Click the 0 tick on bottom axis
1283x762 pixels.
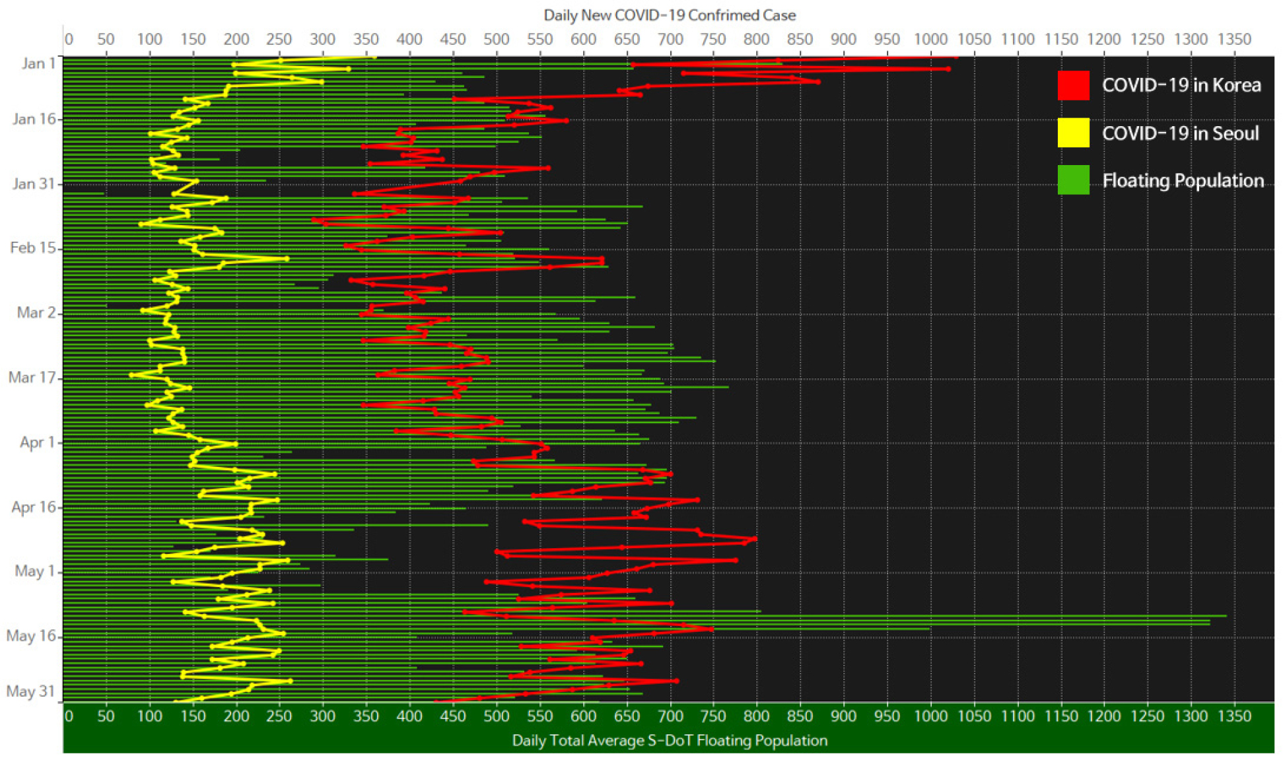(x=69, y=716)
